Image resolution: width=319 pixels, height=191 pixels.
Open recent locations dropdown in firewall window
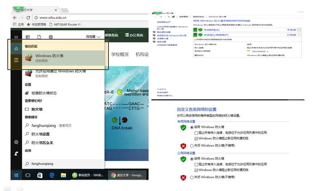[165, 17]
